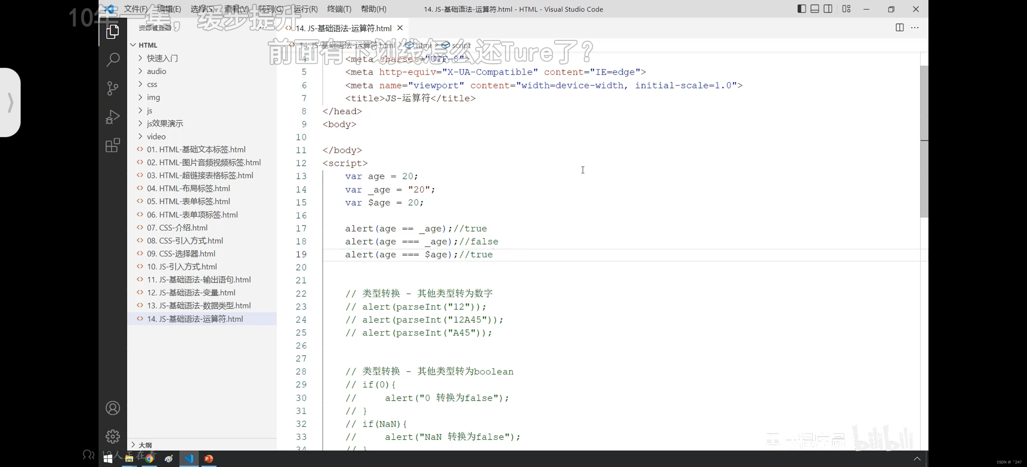Open PowerPoint from taskbar

[x=208, y=459]
